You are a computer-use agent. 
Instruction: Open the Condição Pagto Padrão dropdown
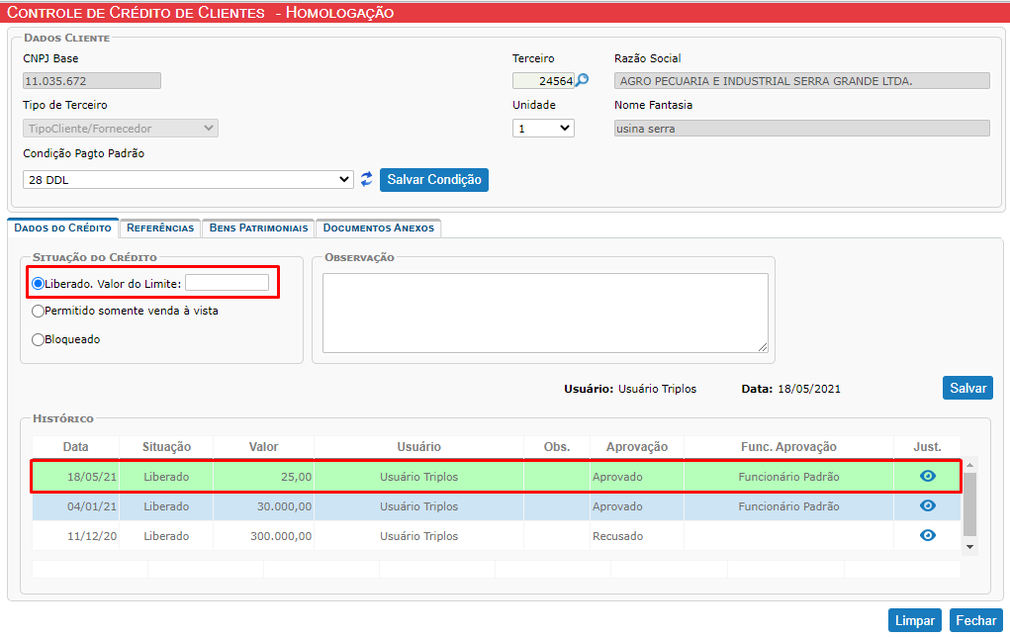188,180
